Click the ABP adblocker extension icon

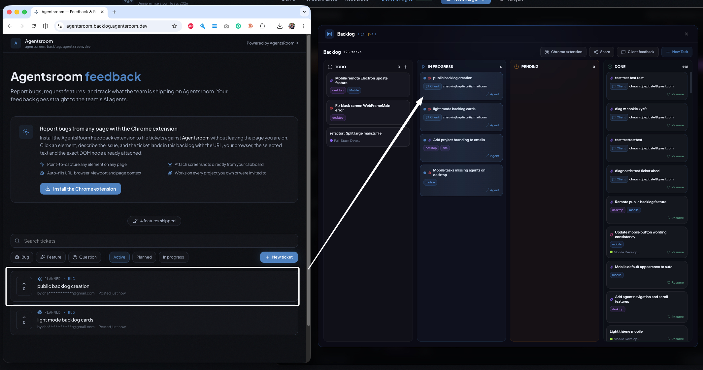(x=191, y=26)
